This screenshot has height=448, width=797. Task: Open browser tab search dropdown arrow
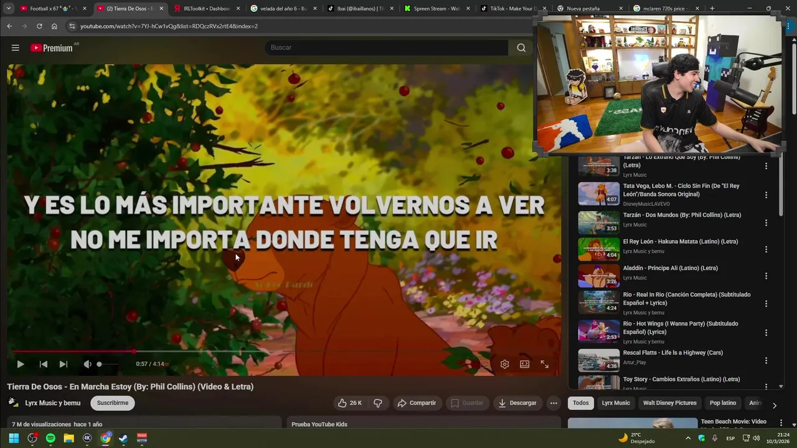click(9, 9)
